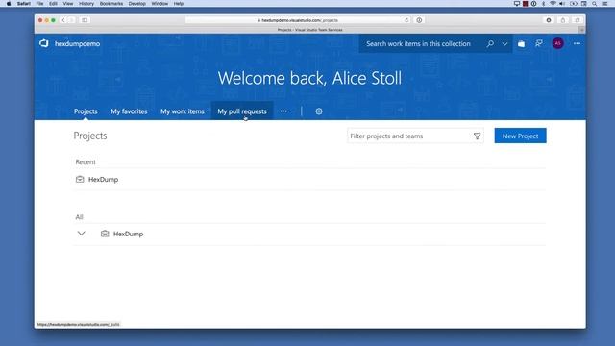
Task: Open the Develop menu
Action: pyautogui.click(x=136, y=4)
